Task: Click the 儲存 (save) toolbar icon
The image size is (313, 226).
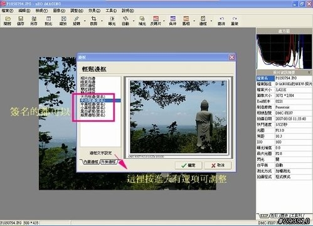Action: pos(21,21)
